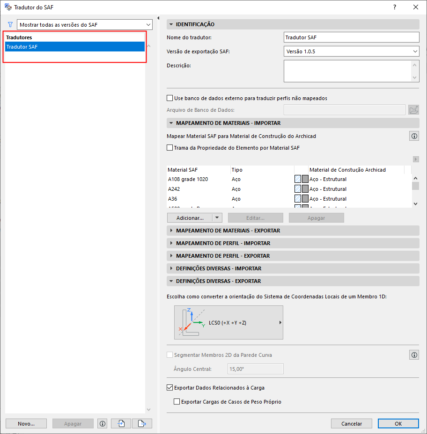Image resolution: width=427 pixels, height=434 pixels.
Task: Confirm with the OK button
Action: (398, 424)
